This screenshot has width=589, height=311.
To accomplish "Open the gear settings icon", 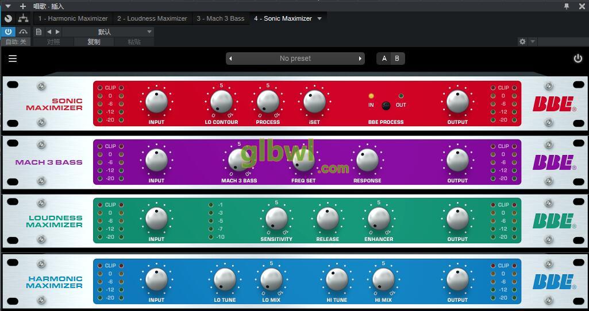I will 522,42.
